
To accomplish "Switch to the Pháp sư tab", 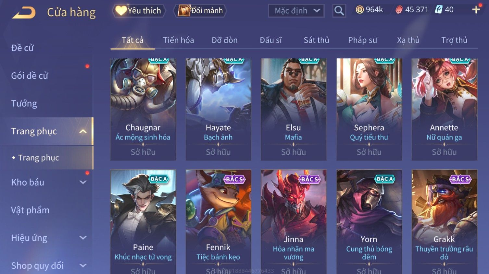I will [363, 40].
